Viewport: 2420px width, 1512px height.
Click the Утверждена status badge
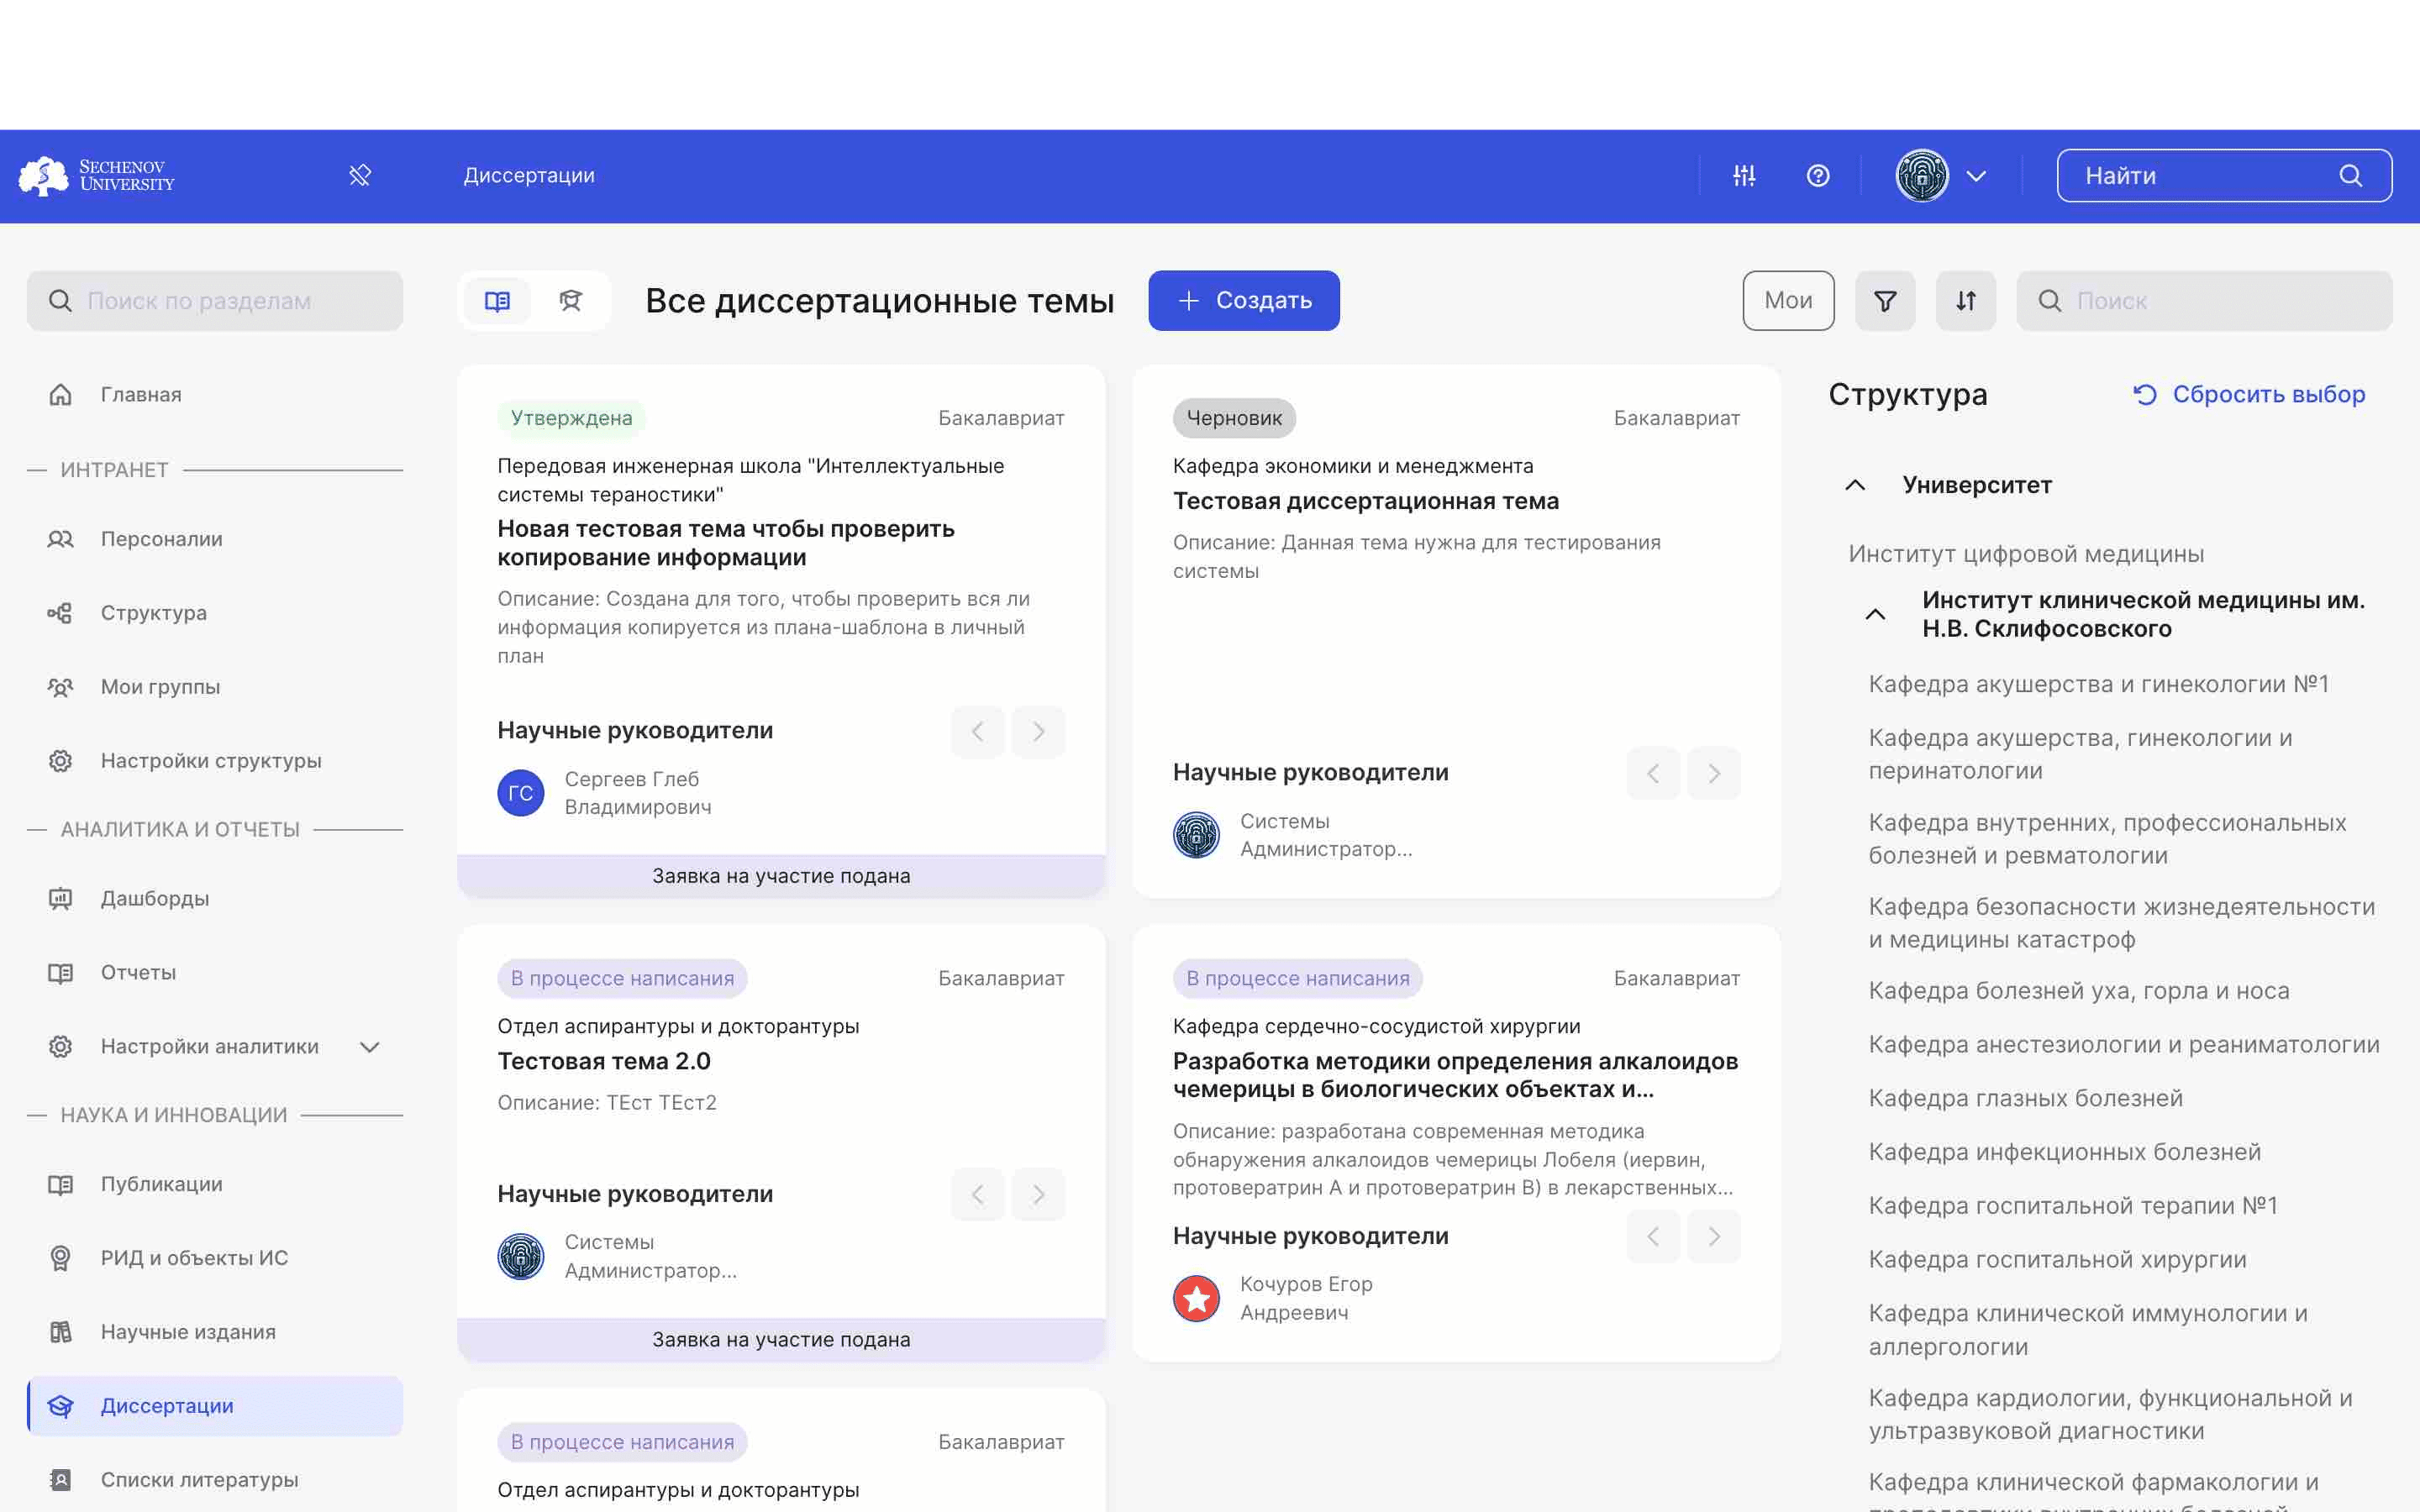[x=571, y=418]
